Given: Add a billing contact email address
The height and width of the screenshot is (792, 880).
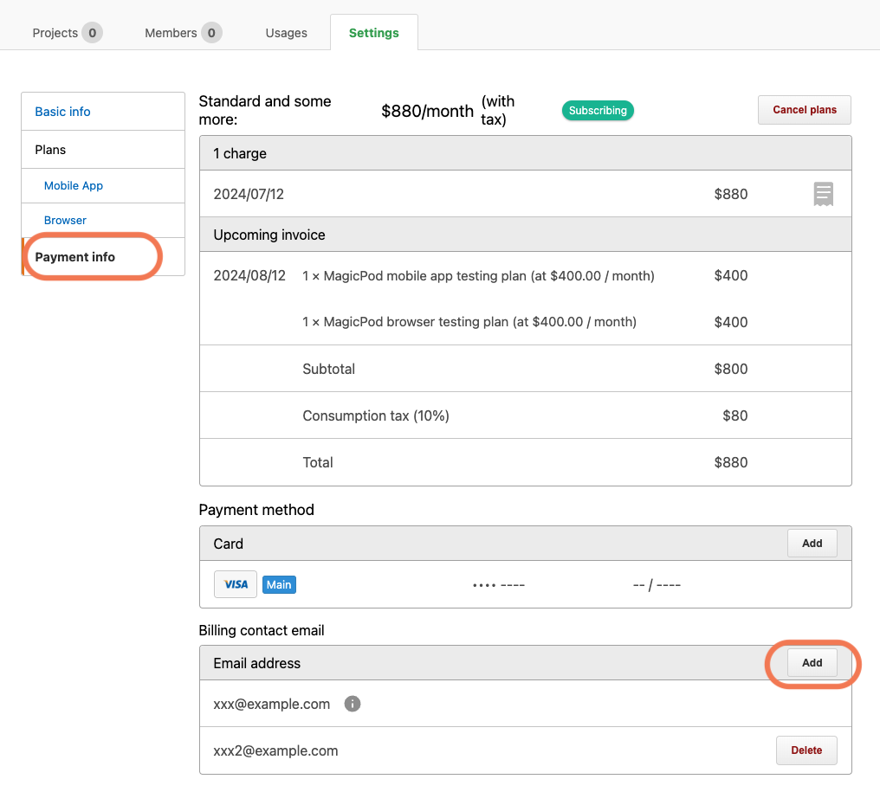Looking at the screenshot, I should [812, 662].
